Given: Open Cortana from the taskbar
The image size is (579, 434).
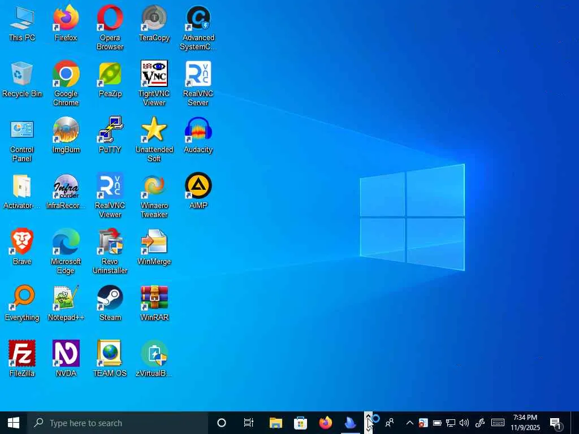Looking at the screenshot, I should click(222, 423).
